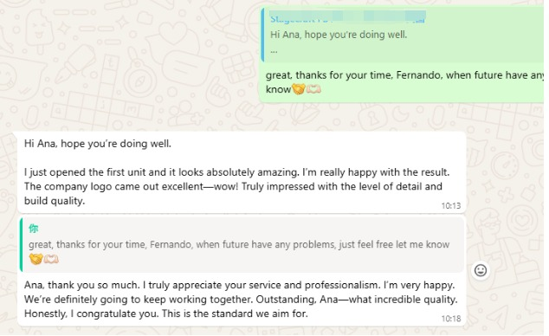Select the 'I just opened the first unit' message

click(242, 172)
